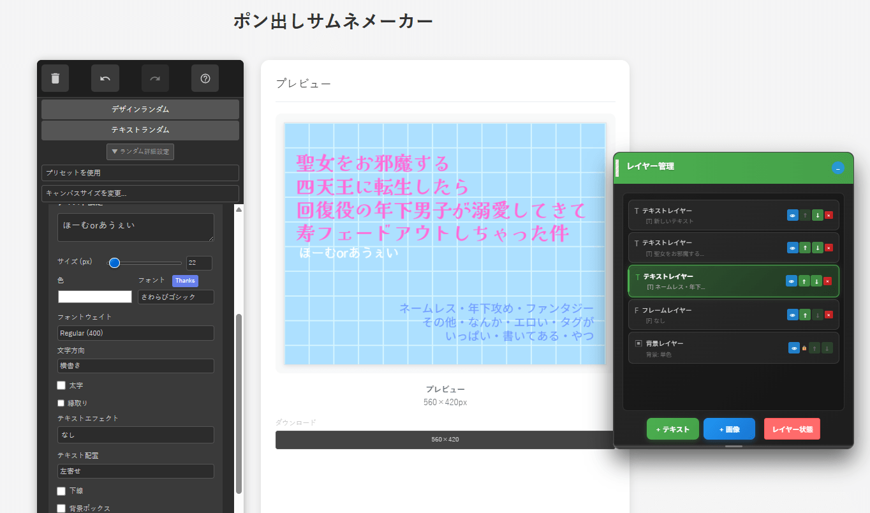Click the redo arrow icon
870x513 pixels.
155,78
